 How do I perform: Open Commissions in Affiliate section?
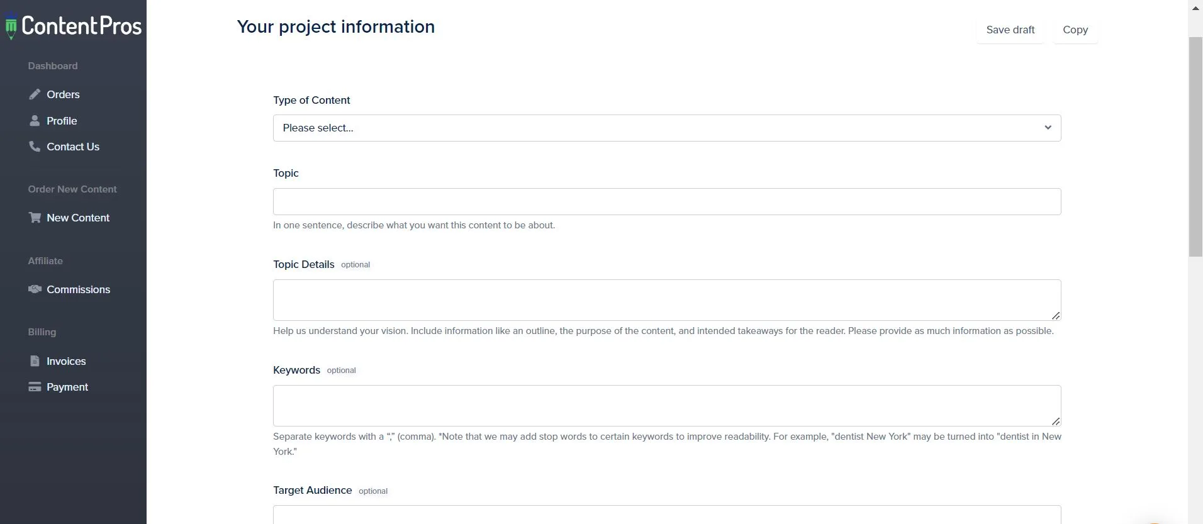pos(78,289)
